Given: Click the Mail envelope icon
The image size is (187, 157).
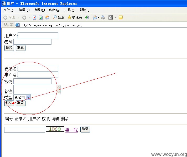Looking at the screenshot, I should [95, 17].
